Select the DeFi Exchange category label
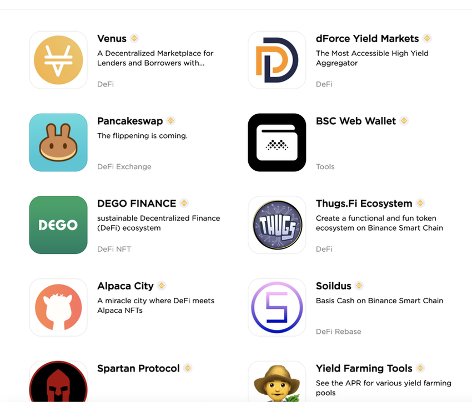472x402 pixels. (124, 166)
